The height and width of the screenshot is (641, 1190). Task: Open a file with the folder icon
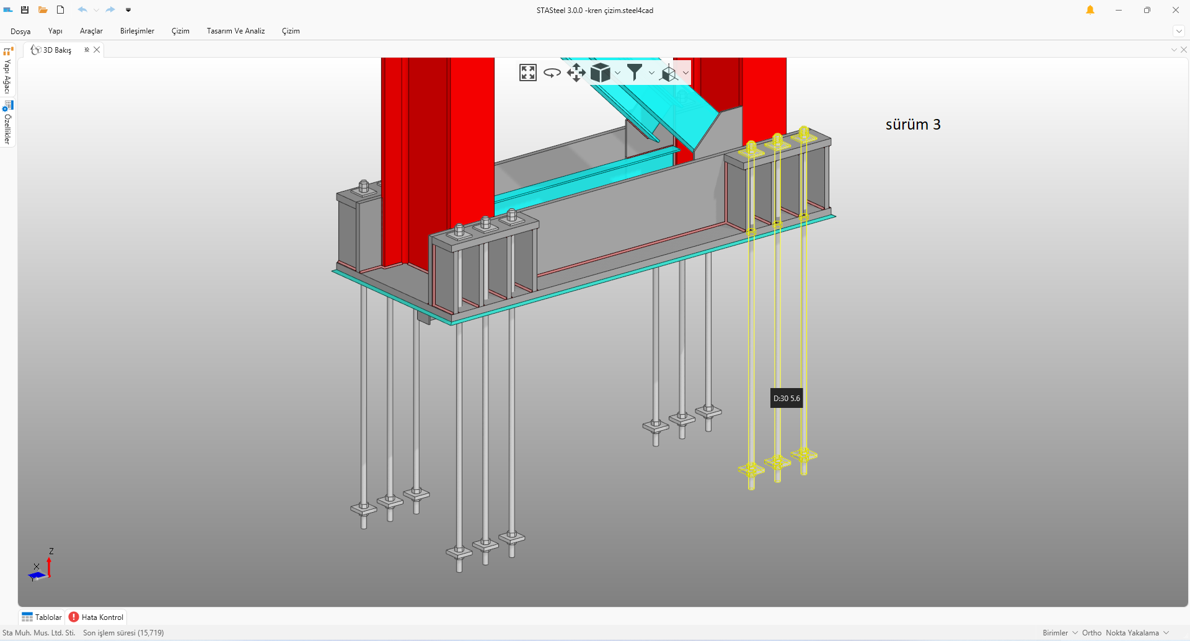tap(43, 10)
